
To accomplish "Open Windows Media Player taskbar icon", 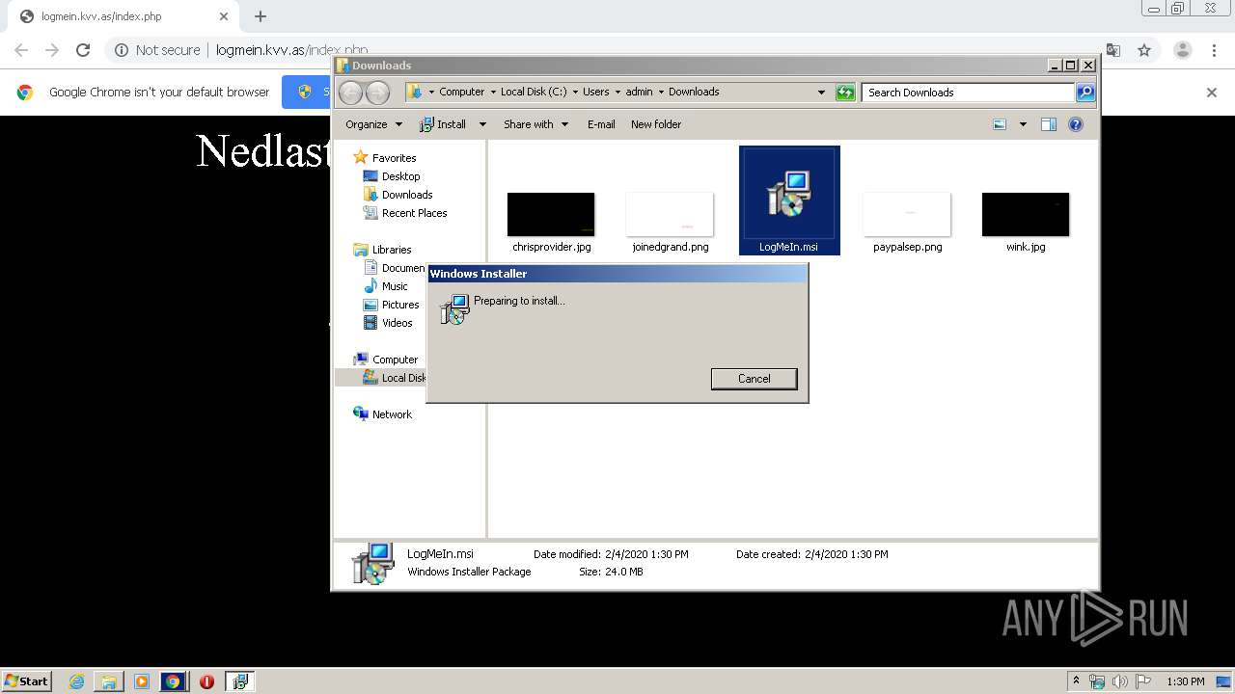I will 142,681.
